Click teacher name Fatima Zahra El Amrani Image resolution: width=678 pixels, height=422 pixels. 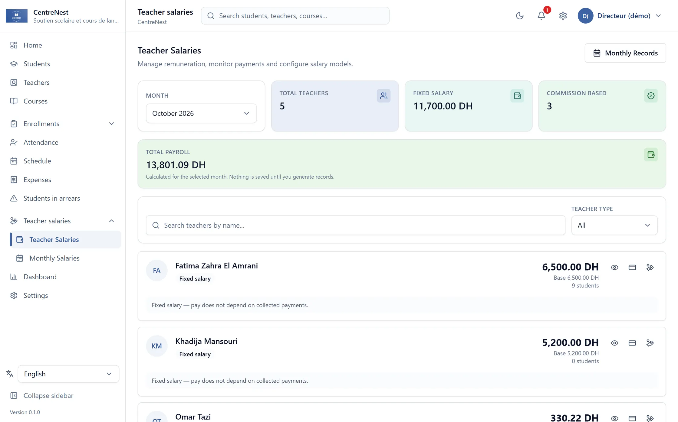[x=217, y=266]
